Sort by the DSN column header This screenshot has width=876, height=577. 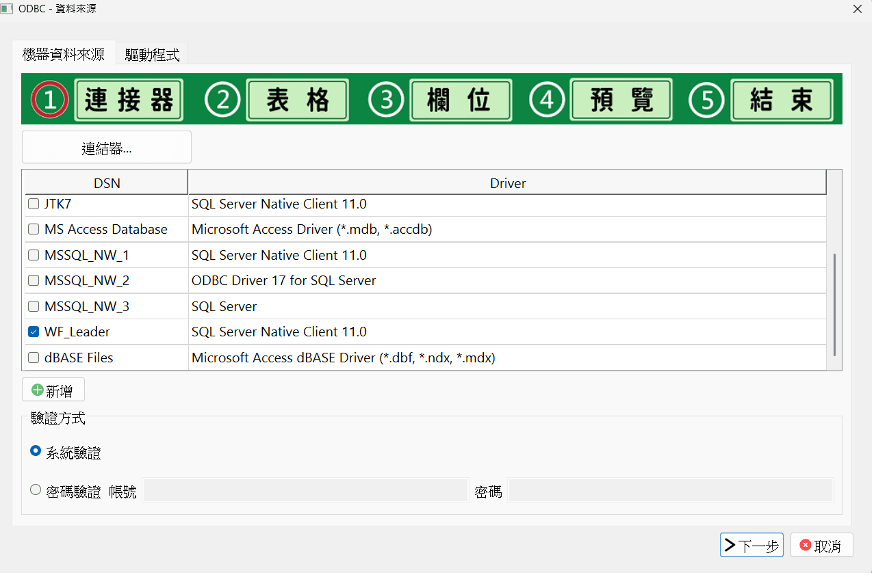pyautogui.click(x=107, y=183)
